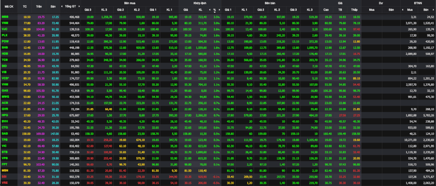
Task: Click right arrow beside ĐTNN Bán header
Action: point(434,10)
